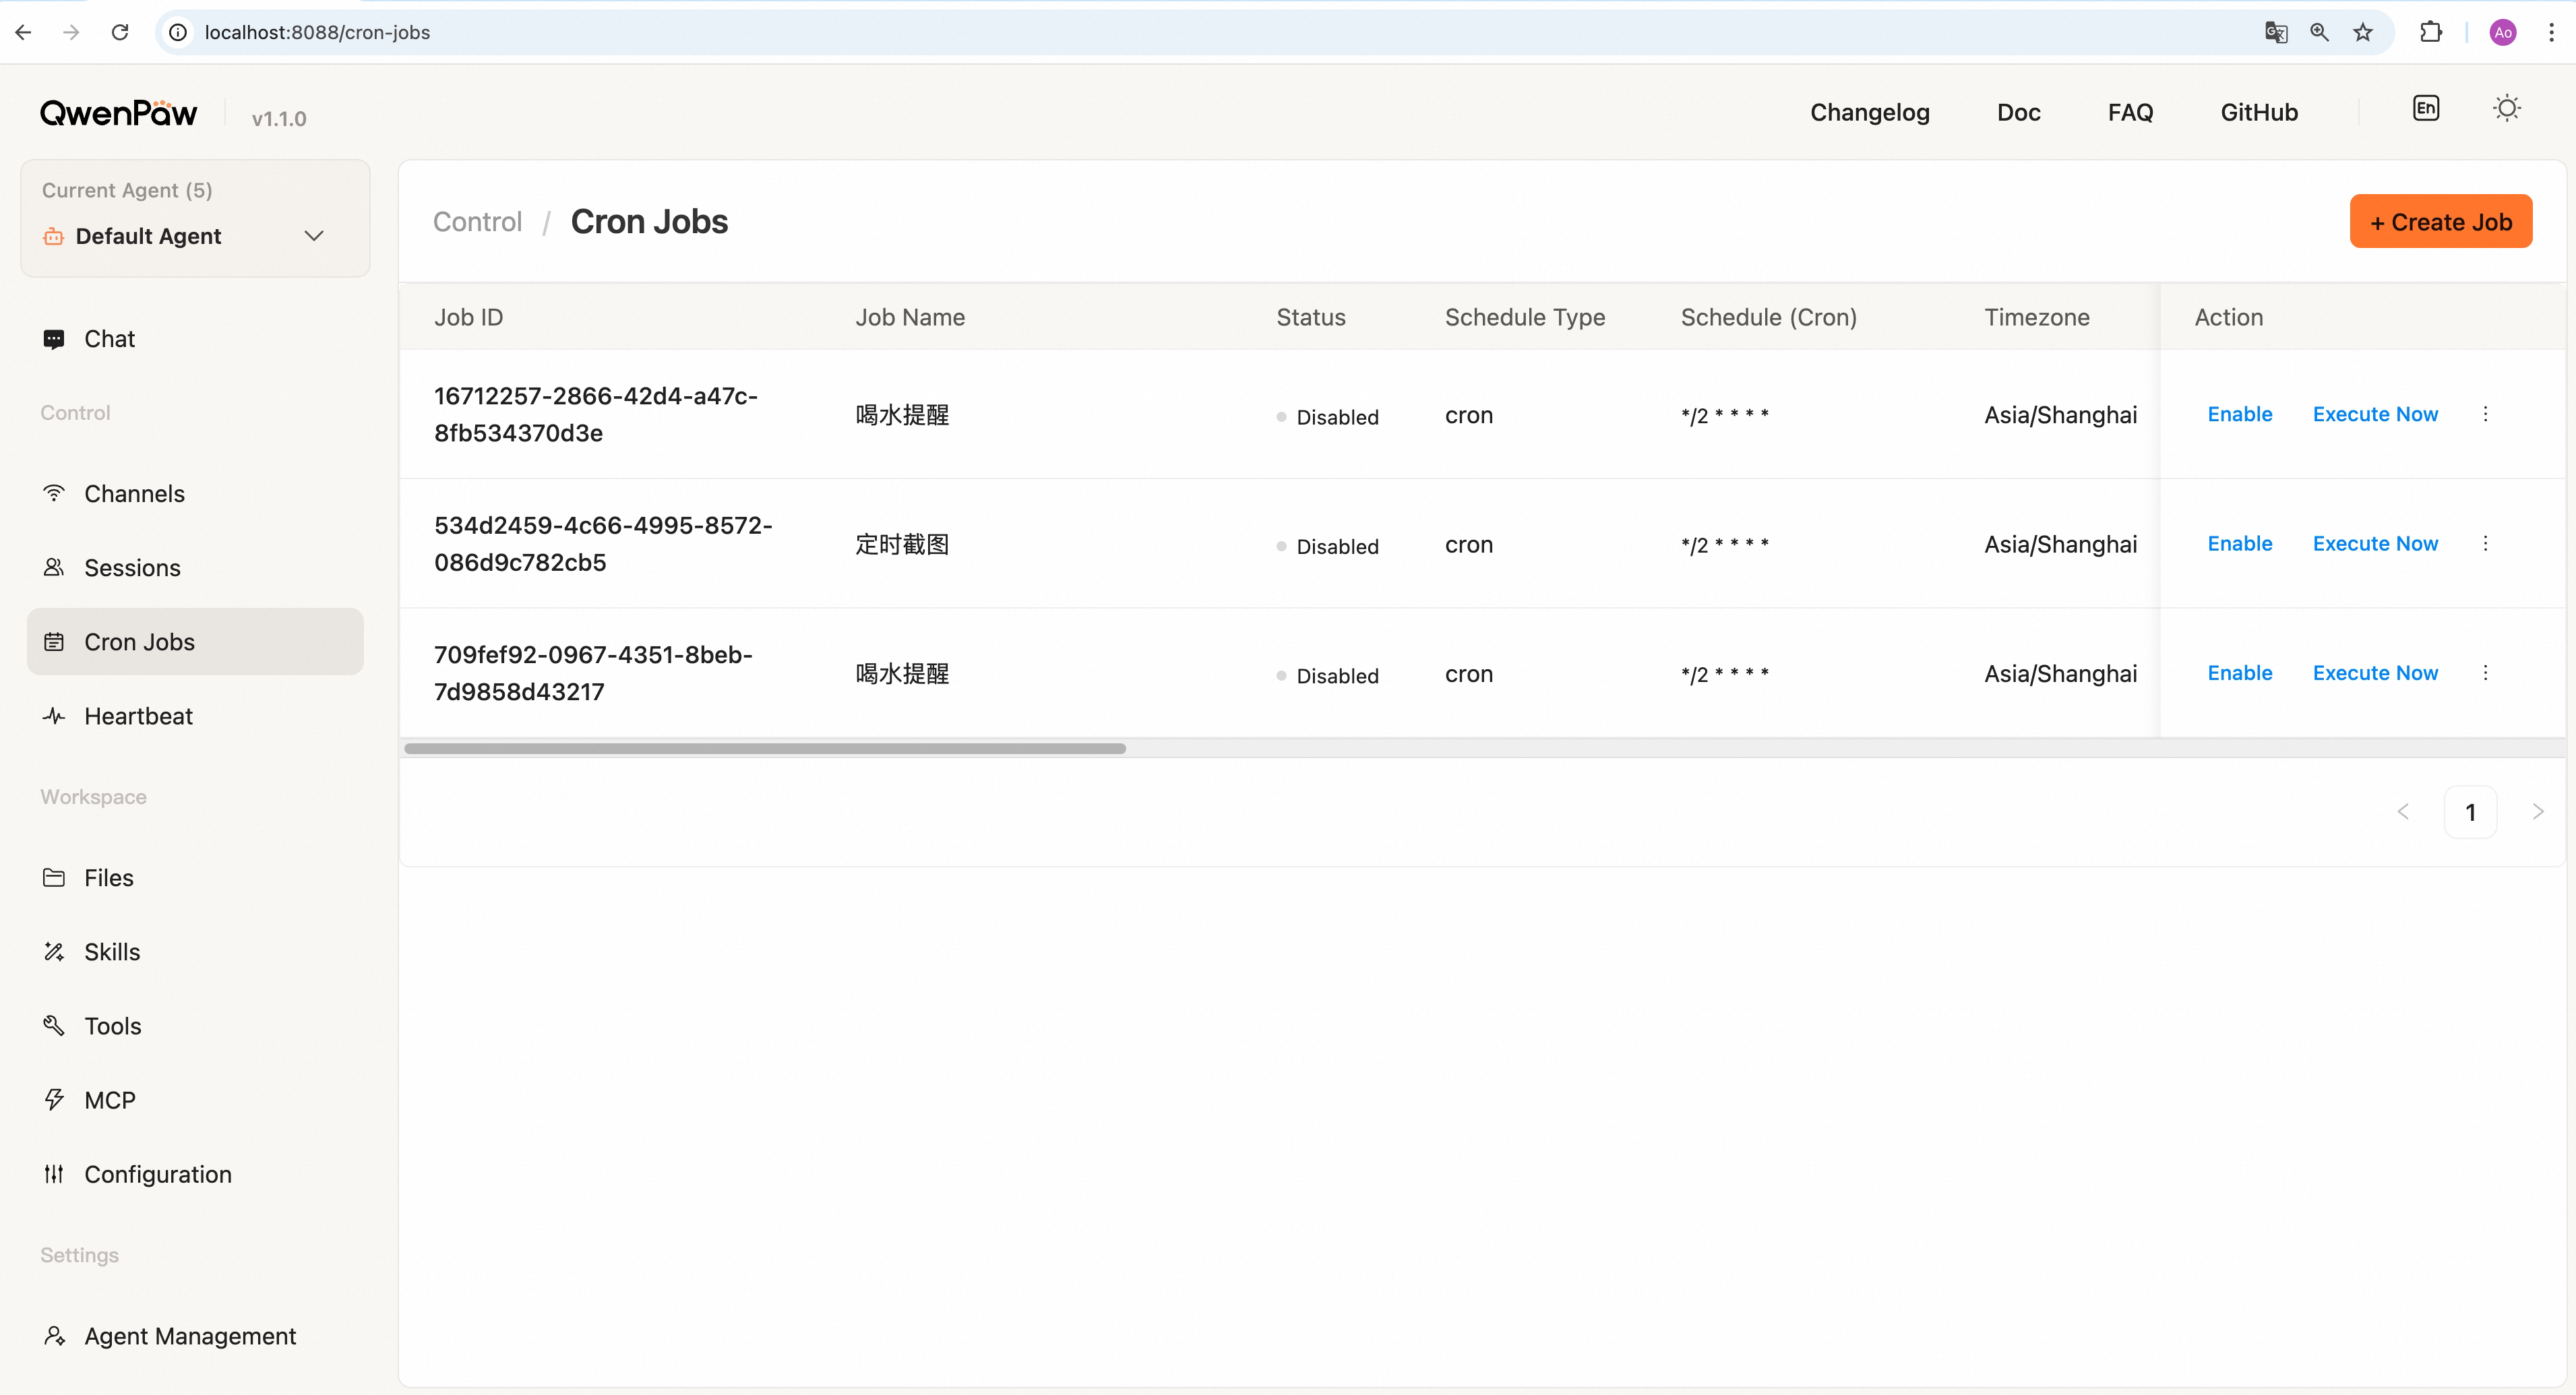Image resolution: width=2576 pixels, height=1395 pixels.
Task: Click the horizontal table scrollbar
Action: 765,748
